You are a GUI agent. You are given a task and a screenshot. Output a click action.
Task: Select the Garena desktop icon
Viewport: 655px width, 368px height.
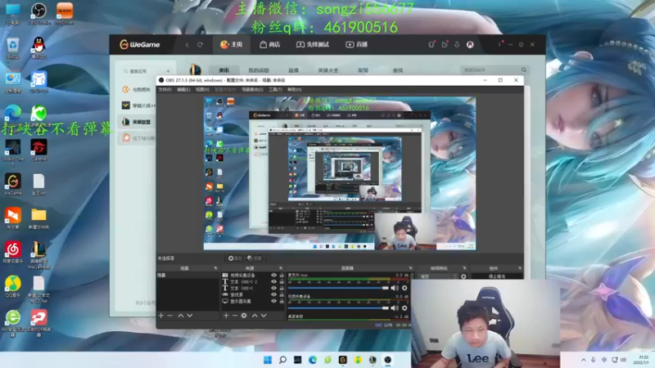point(38,150)
